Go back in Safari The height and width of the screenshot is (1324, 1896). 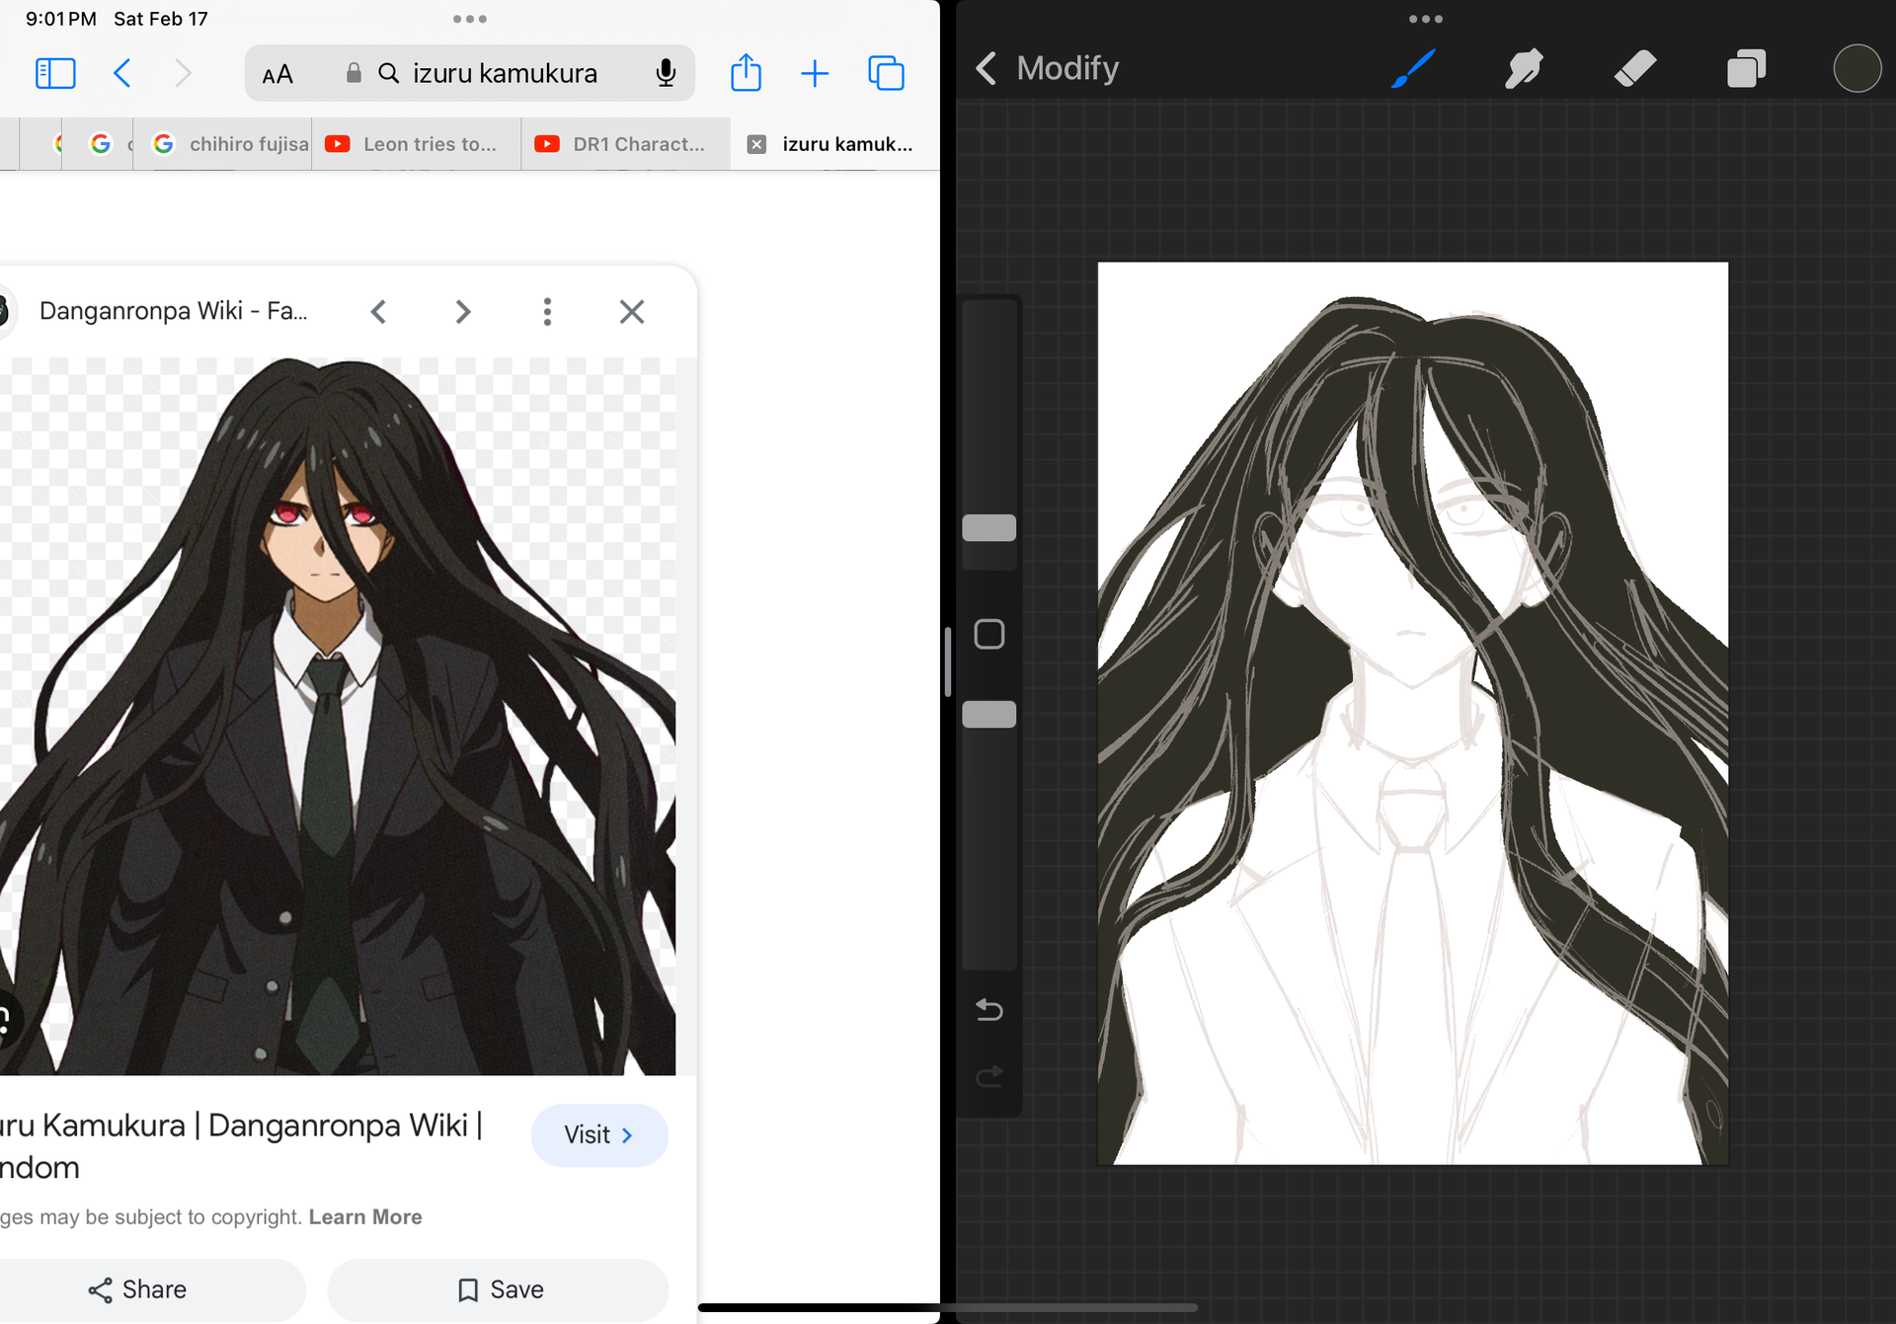pos(122,73)
